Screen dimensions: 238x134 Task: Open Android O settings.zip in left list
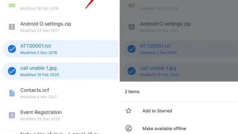(46, 24)
